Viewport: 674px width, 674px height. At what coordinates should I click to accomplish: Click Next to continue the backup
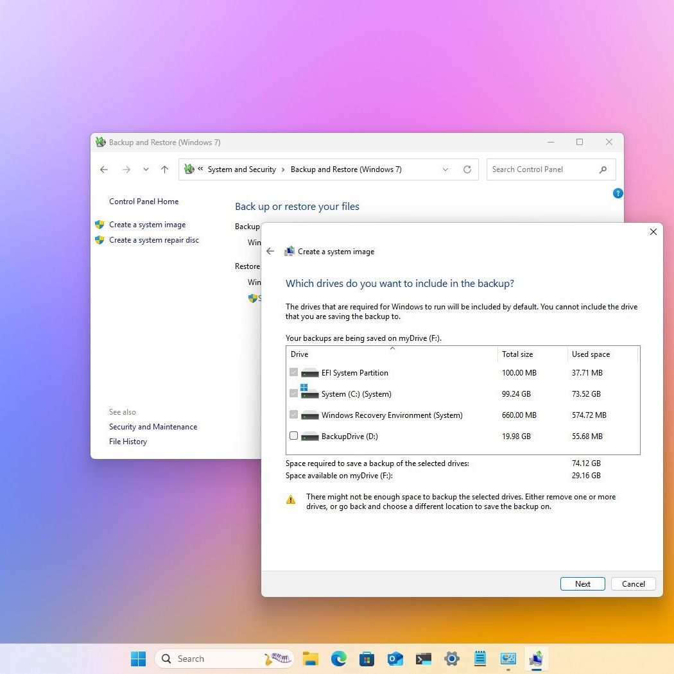pyautogui.click(x=582, y=583)
